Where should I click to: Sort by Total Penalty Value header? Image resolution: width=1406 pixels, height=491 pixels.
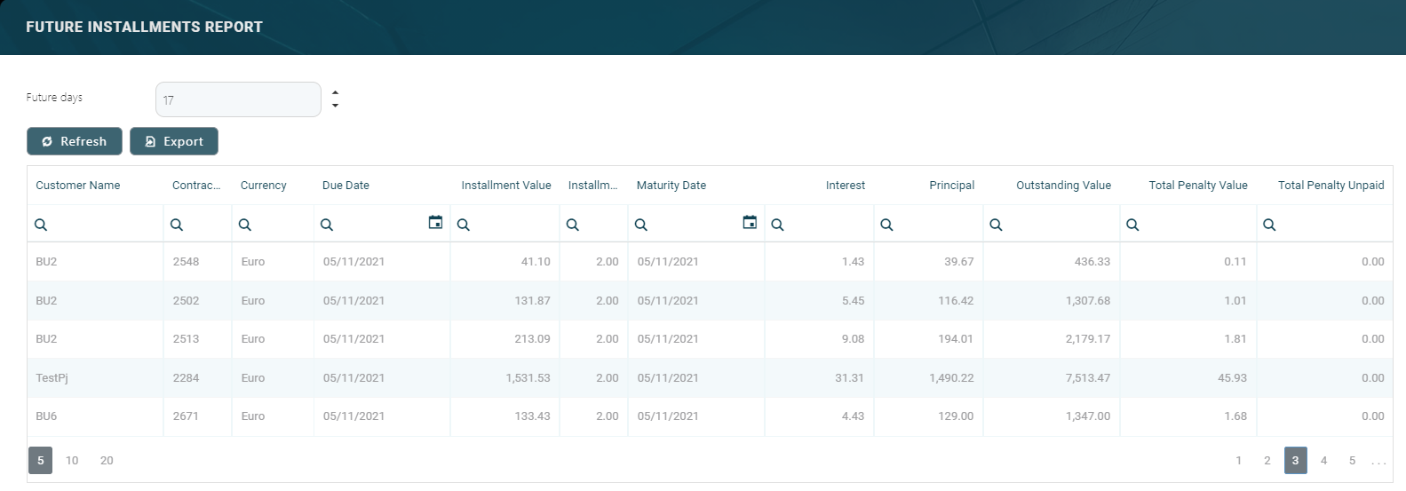pos(1197,186)
